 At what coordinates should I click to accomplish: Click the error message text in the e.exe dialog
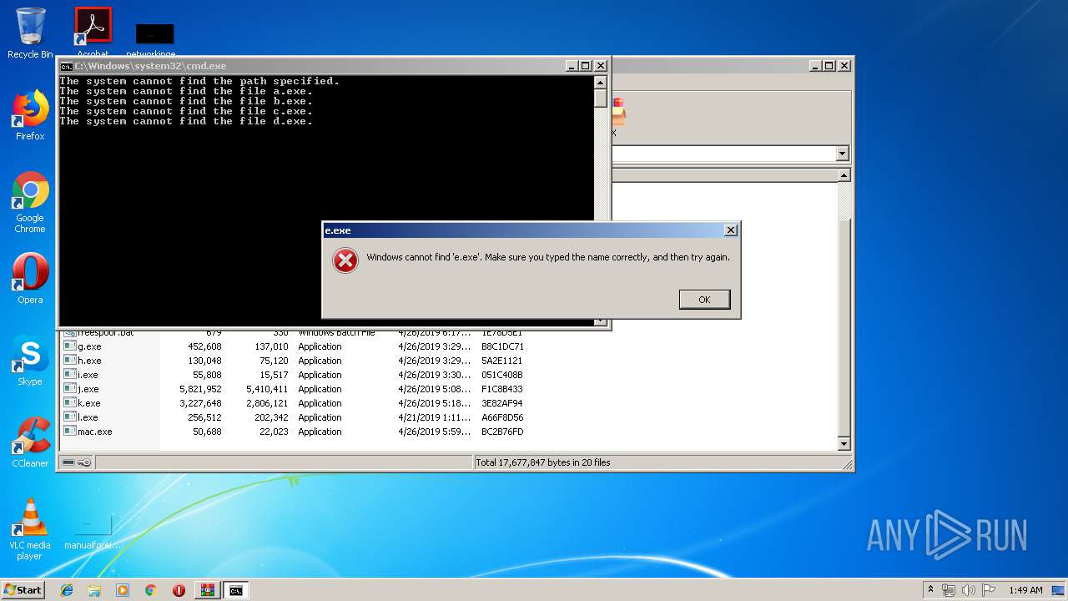(548, 257)
